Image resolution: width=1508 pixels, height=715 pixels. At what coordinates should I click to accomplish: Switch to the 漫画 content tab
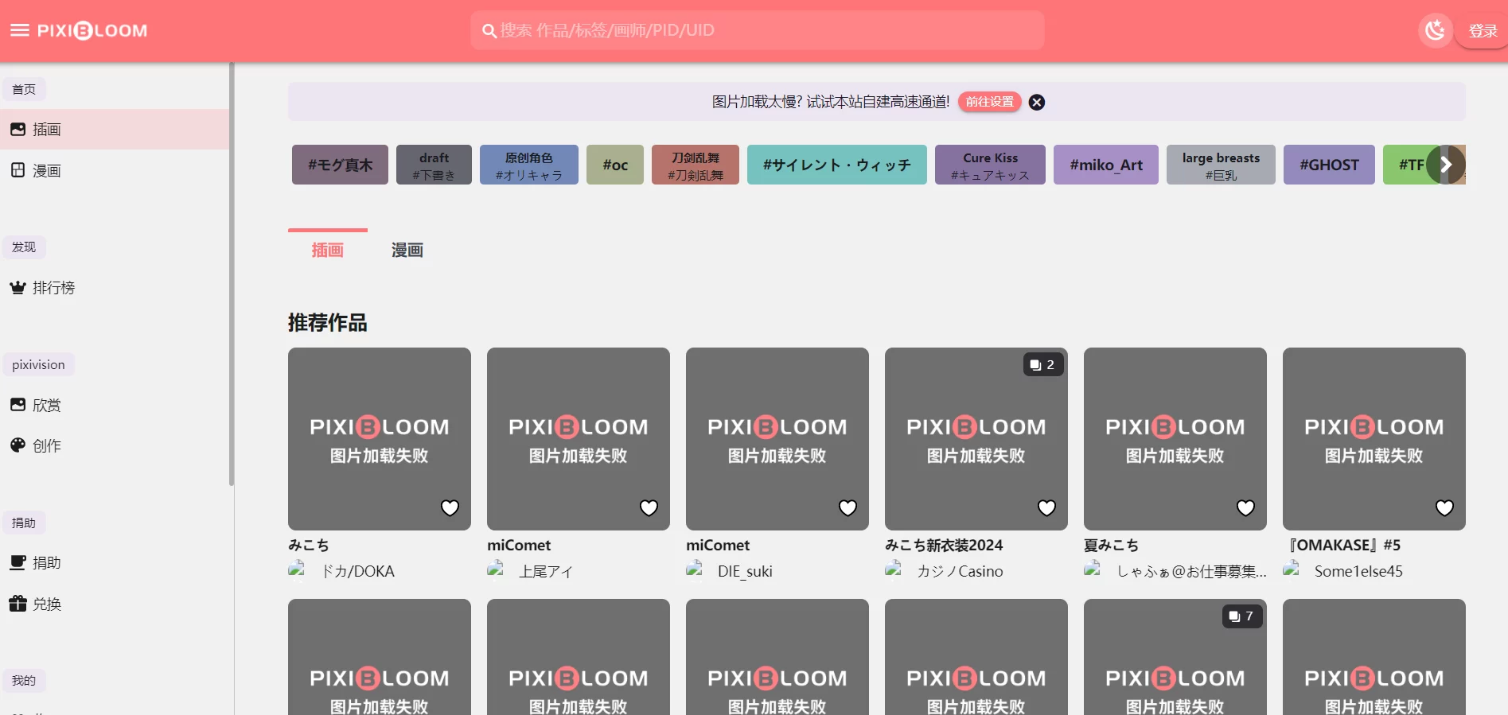pos(407,250)
